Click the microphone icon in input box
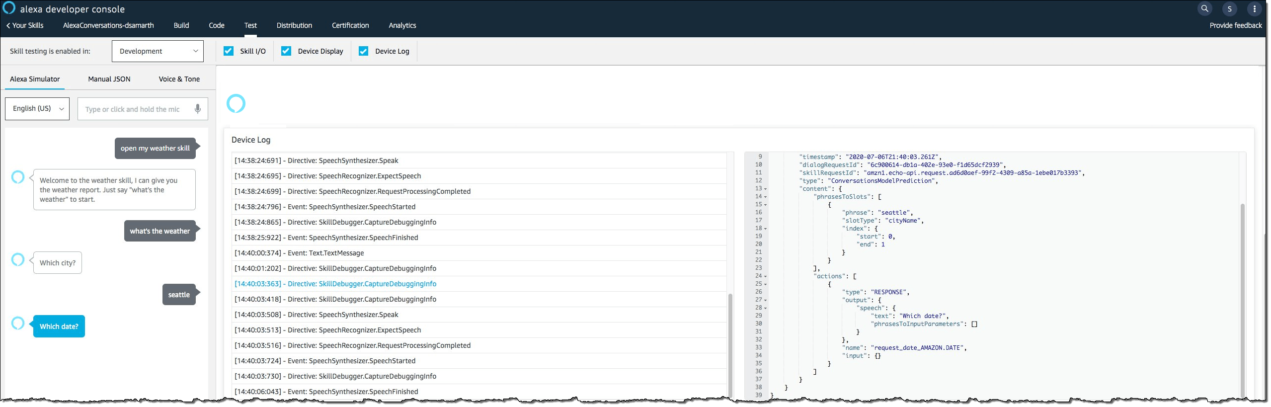The width and height of the screenshot is (1271, 407). pyautogui.click(x=198, y=109)
